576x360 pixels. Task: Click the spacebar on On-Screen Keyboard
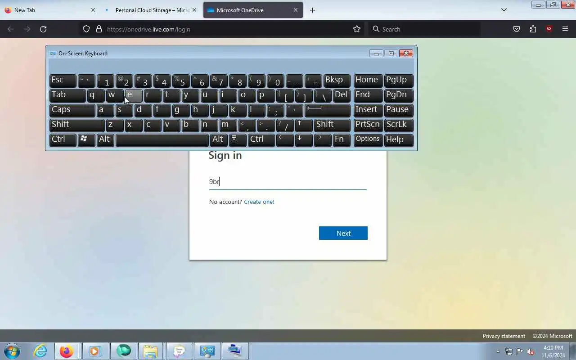click(162, 139)
